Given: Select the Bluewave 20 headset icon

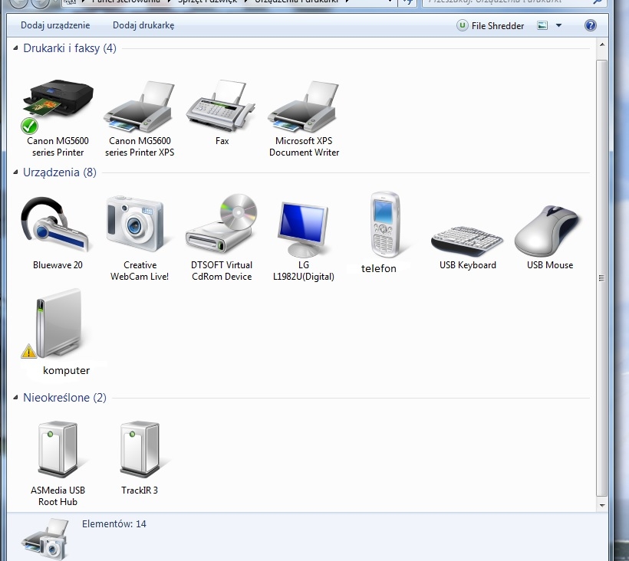Looking at the screenshot, I should (55, 225).
